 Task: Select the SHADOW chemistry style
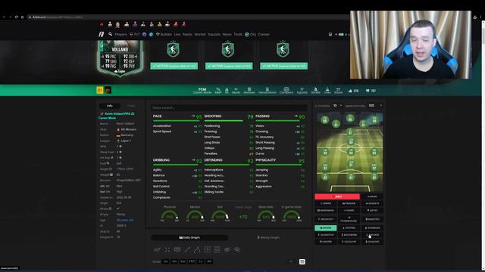click(x=372, y=242)
